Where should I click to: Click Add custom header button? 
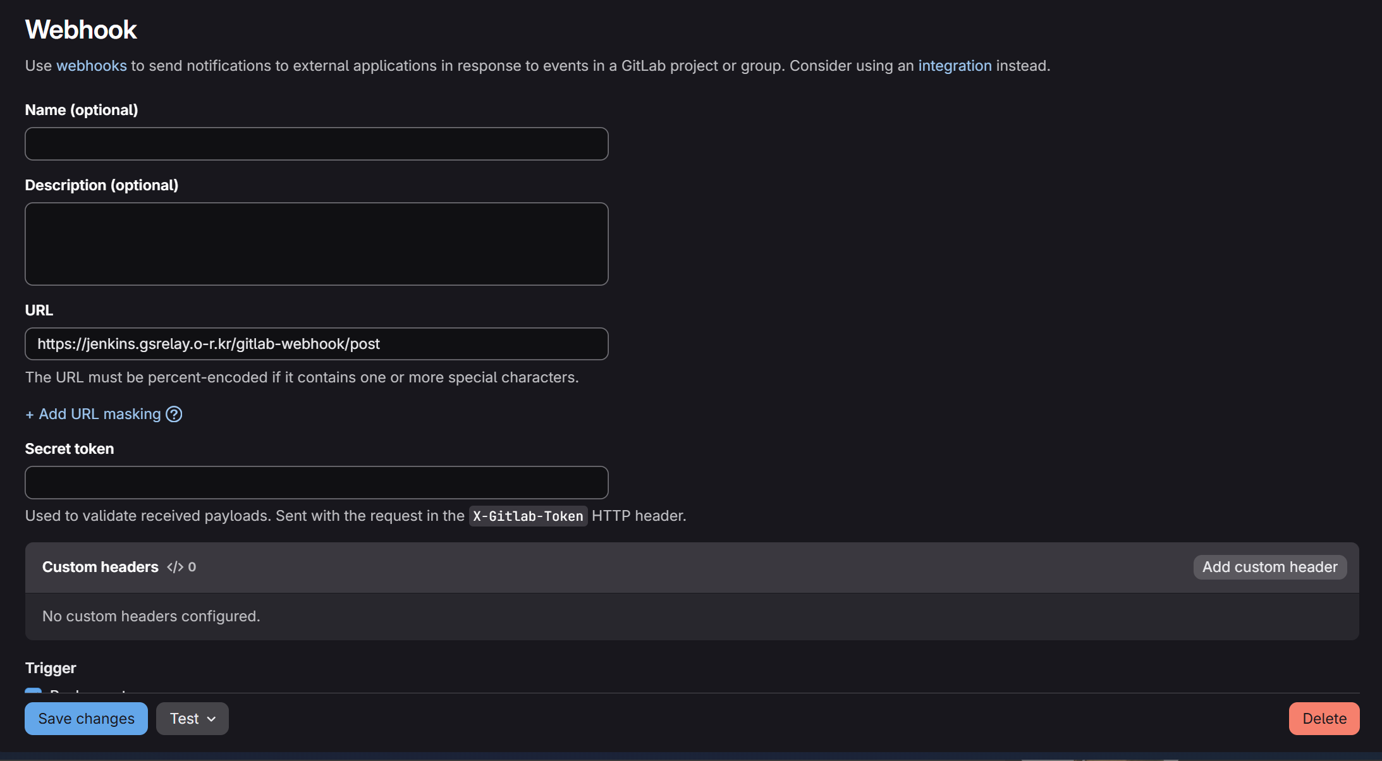coord(1269,567)
